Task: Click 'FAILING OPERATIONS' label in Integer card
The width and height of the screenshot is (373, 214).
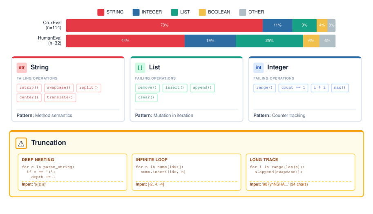Action: pos(274,78)
